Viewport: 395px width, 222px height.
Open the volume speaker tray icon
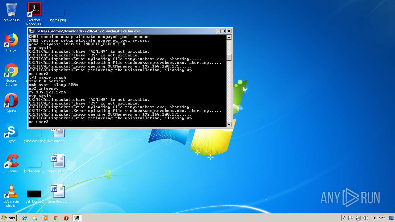coord(365,218)
